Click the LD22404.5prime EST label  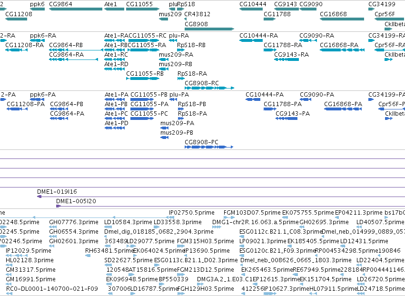[380, 260]
